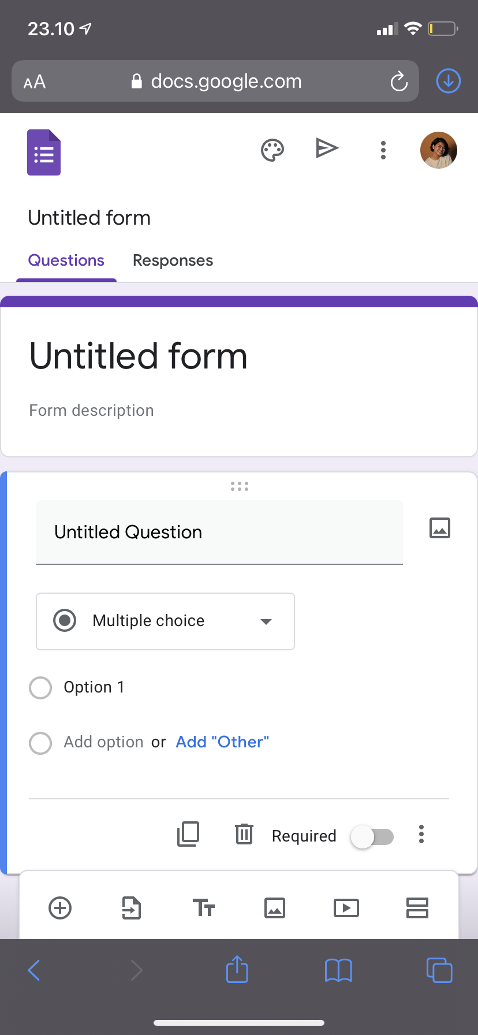Open the form's more options menu
The image size is (478, 1035).
click(383, 150)
